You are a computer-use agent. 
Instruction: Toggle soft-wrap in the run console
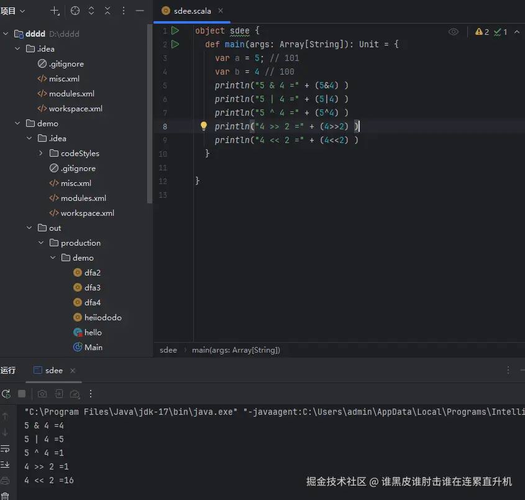(5, 448)
